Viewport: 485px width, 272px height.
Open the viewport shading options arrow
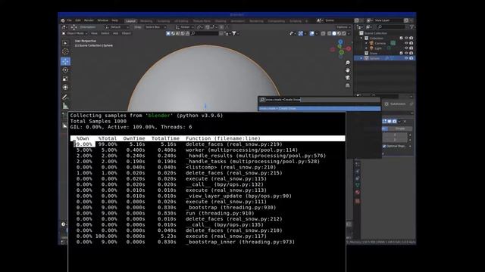349,33
